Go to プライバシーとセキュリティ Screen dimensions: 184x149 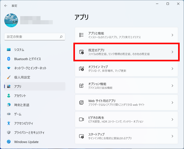pos(35,132)
